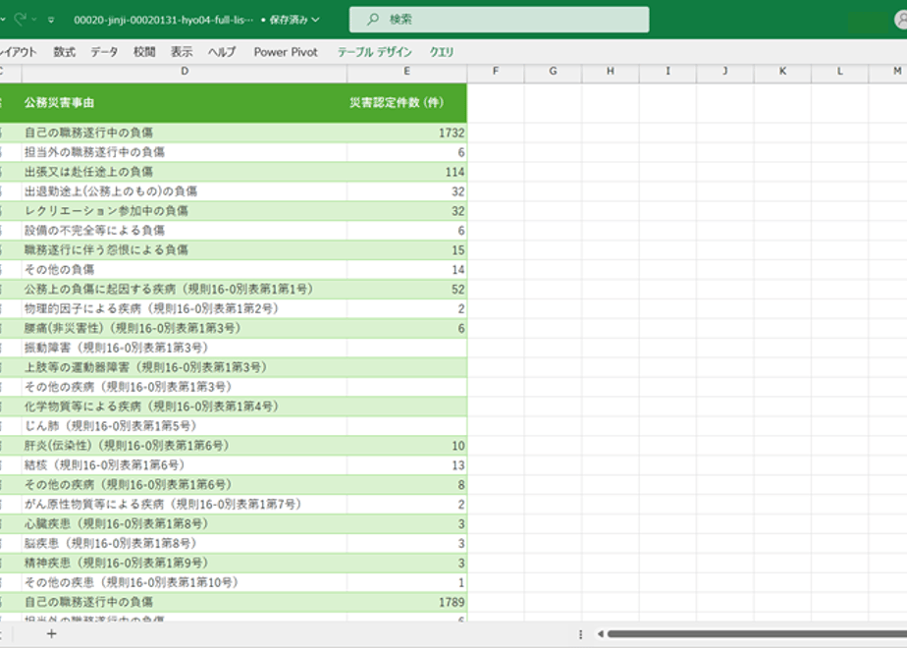Go to the 表示 ribbon tab

click(x=182, y=52)
